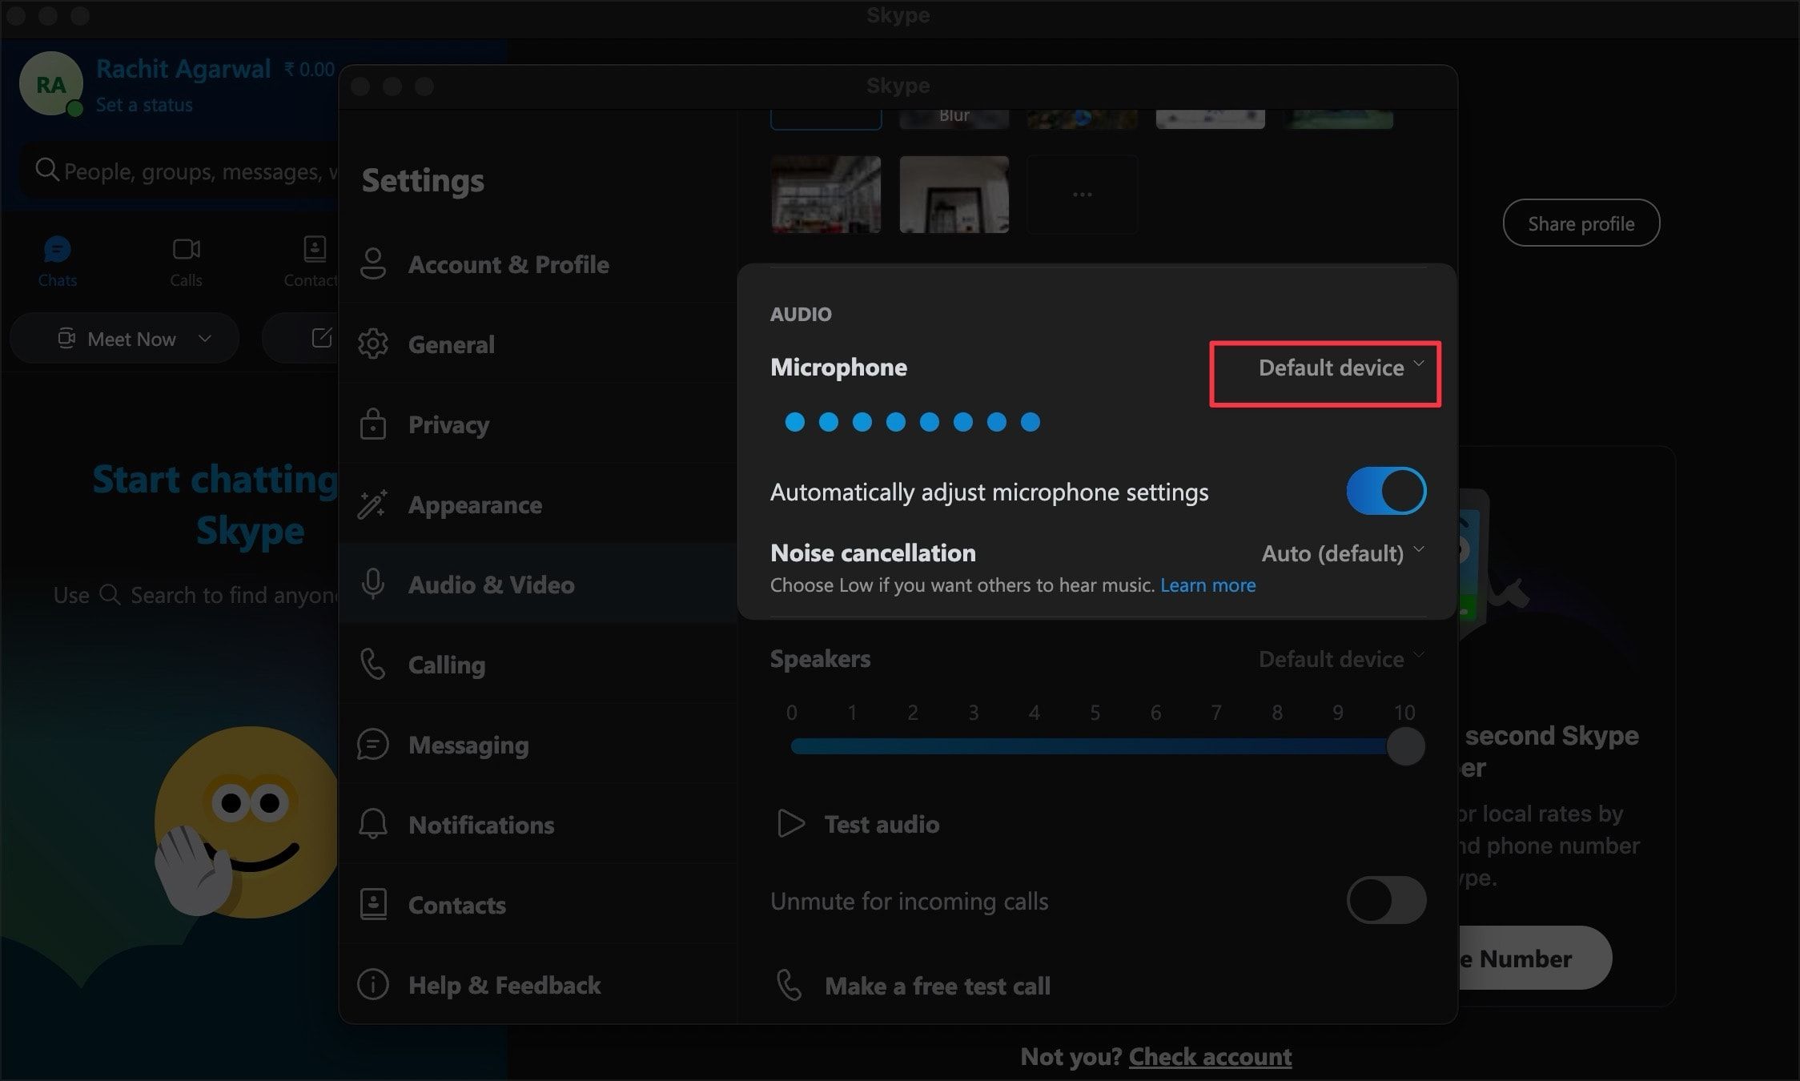Viewport: 1800px width, 1081px height.
Task: Open Calling settings via phone icon
Action: pos(373,665)
